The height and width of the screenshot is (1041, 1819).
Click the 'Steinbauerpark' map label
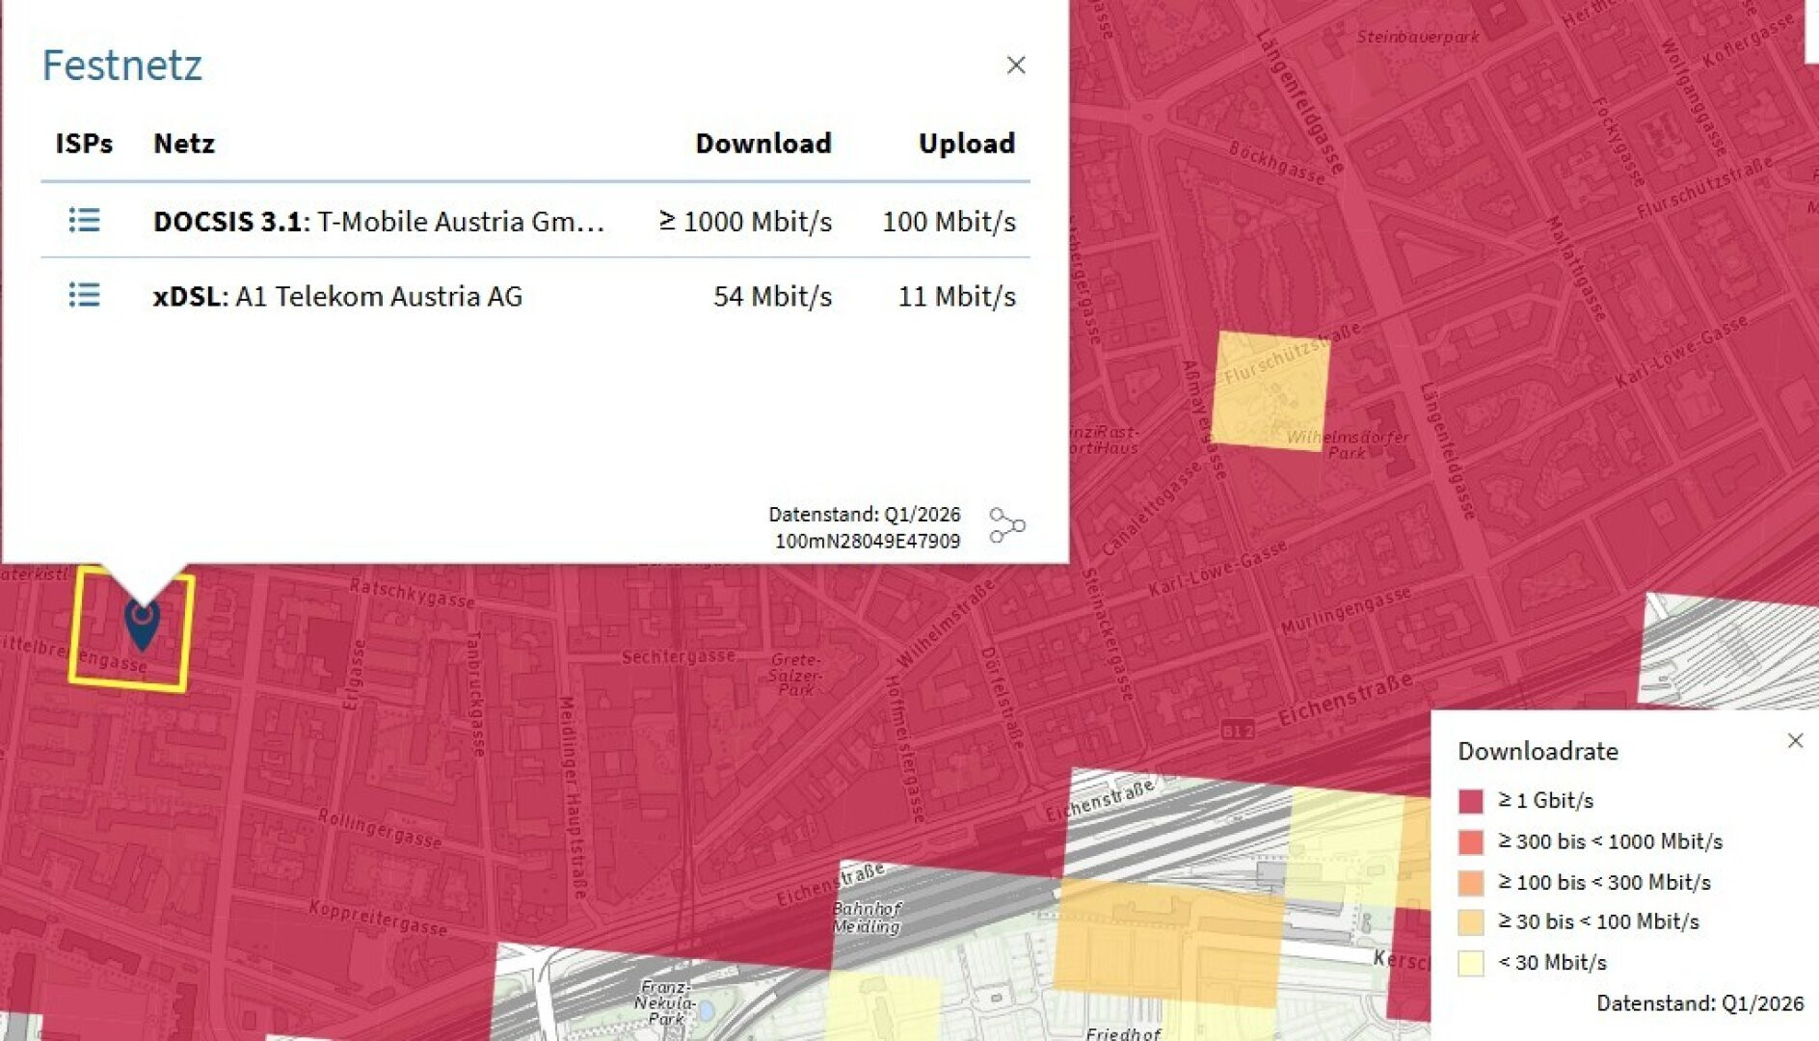click(x=1418, y=37)
